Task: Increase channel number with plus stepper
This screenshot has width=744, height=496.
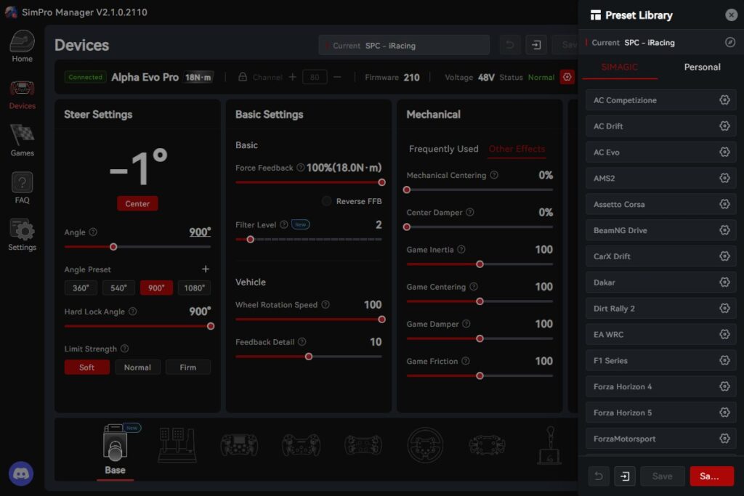Action: coord(293,77)
